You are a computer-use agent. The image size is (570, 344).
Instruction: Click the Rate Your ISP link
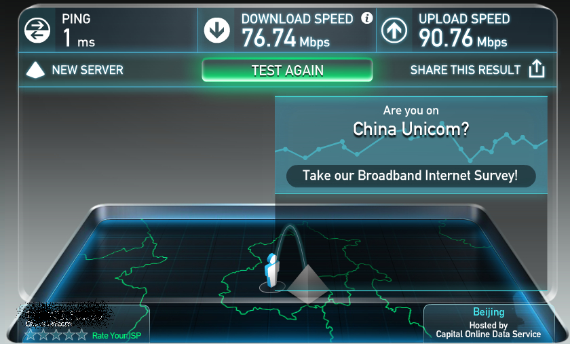pos(116,335)
